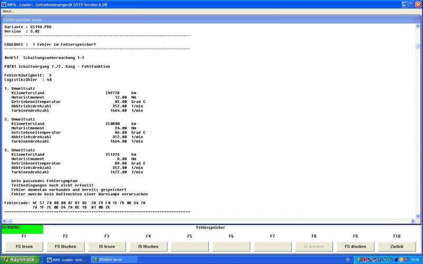Click the INPA icon in title bar
Viewport: 423px width, 264px height.
[4, 4]
